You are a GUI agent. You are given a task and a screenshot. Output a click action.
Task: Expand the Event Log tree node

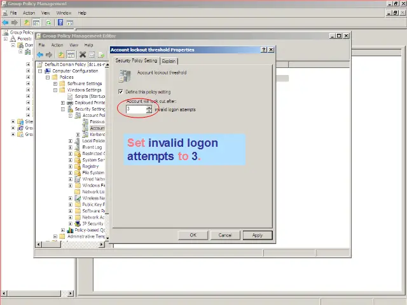[x=71, y=147]
